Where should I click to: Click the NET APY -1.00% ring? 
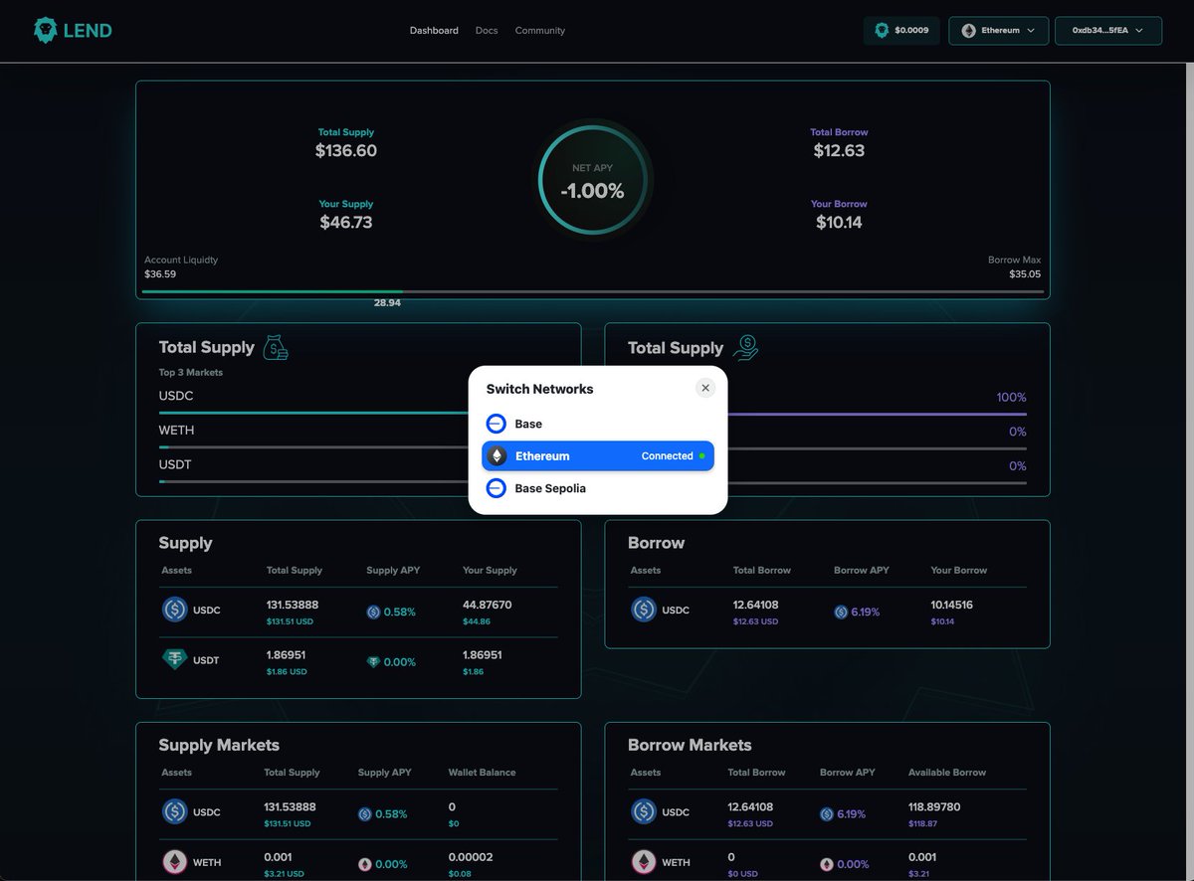(593, 181)
